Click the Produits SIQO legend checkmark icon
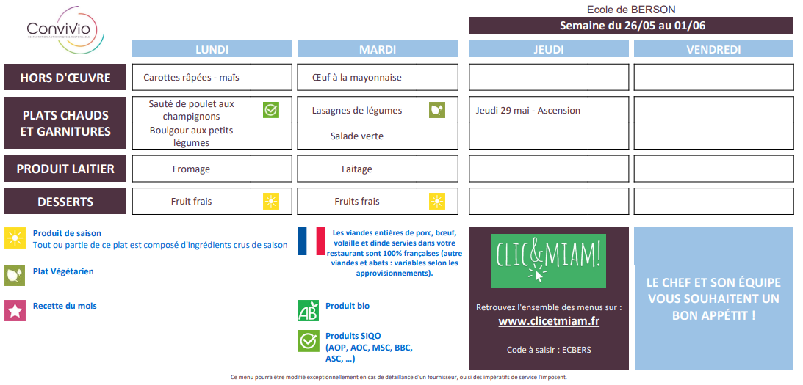Screen dimensions: 803x385 pyautogui.click(x=308, y=341)
